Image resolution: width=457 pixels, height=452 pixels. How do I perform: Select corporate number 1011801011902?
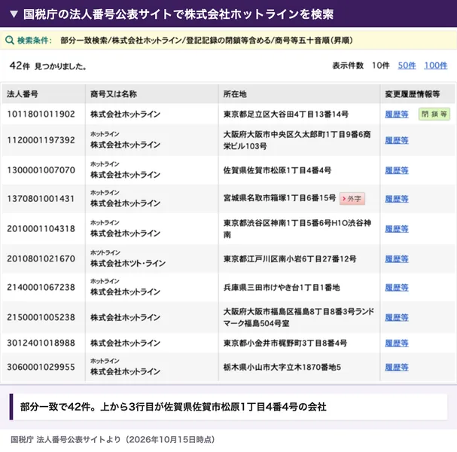(41, 114)
